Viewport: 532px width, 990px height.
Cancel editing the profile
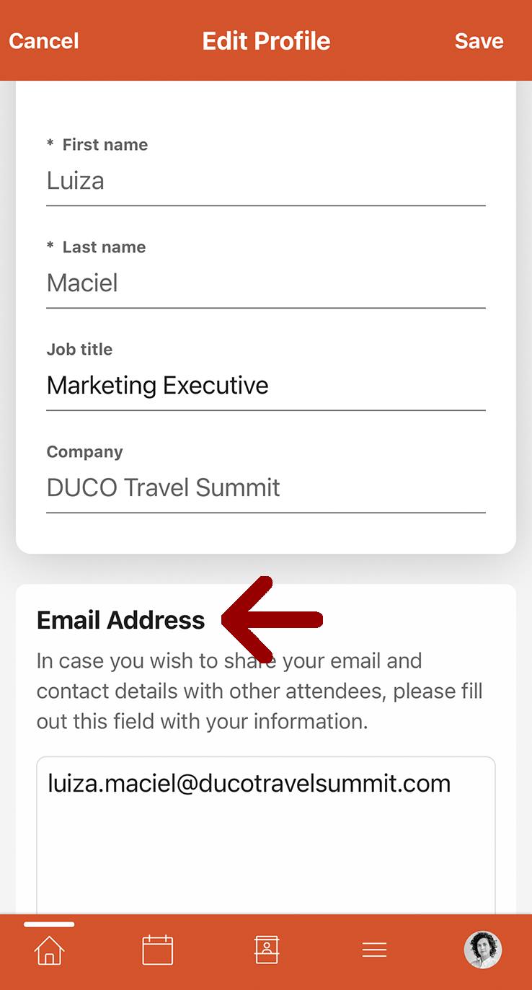[44, 41]
